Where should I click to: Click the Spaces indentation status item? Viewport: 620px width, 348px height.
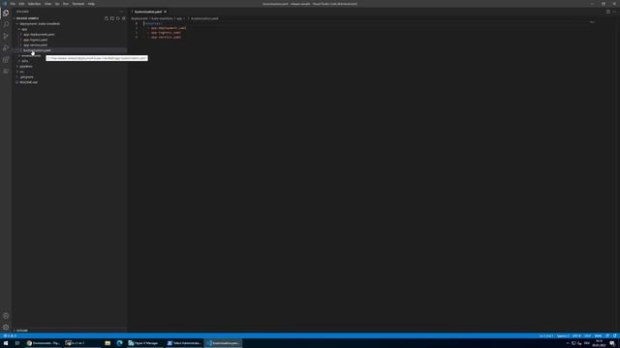(563, 335)
